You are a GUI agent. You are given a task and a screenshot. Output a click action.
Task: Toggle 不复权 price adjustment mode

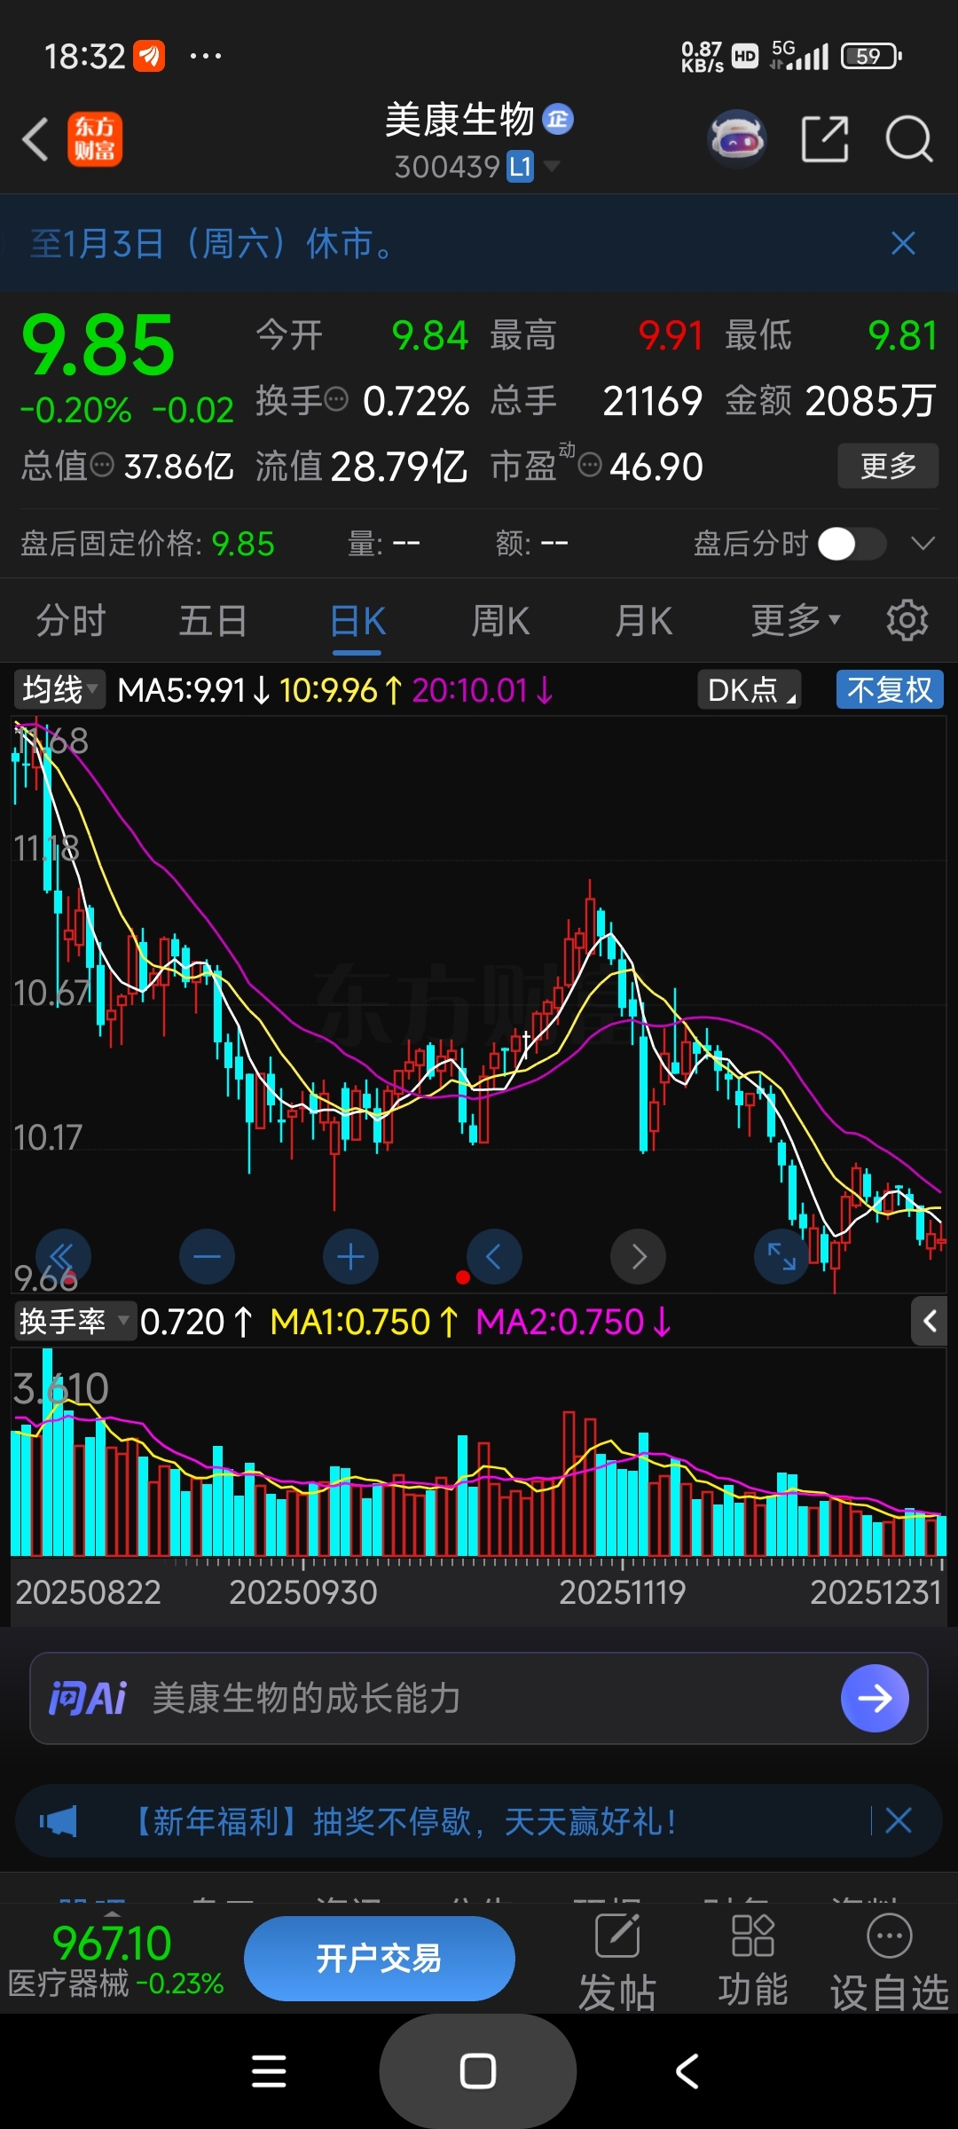[x=889, y=689]
